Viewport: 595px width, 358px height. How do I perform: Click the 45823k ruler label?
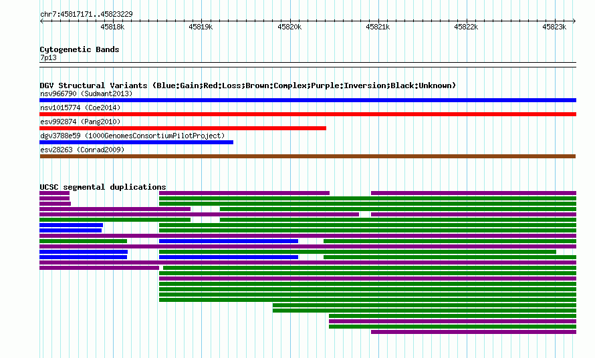554,27
